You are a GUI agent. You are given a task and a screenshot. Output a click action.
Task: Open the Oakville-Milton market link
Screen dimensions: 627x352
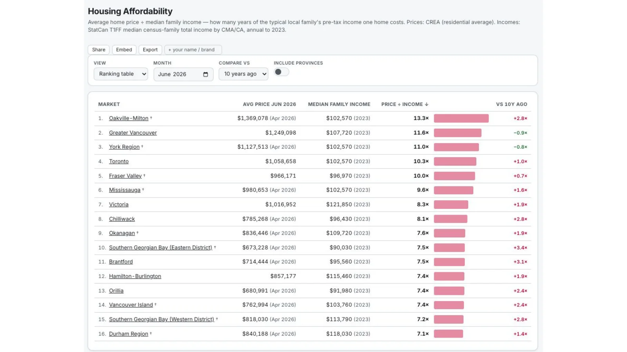(x=129, y=119)
